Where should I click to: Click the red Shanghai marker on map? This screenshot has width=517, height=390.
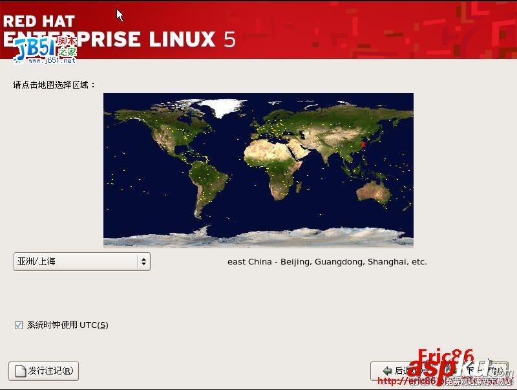[x=363, y=144]
